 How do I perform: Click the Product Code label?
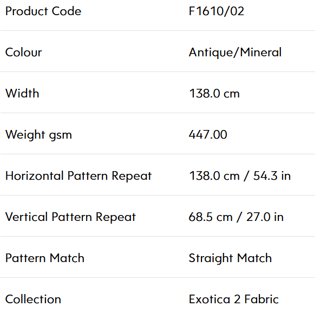tap(43, 11)
